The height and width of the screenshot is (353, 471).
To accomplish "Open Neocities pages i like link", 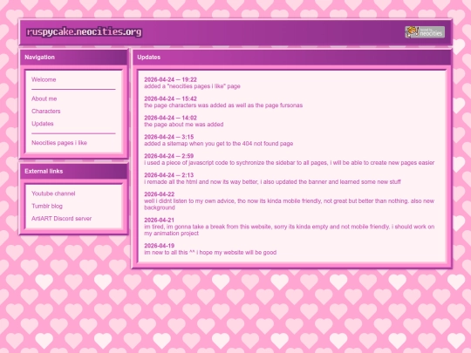I will pyautogui.click(x=59, y=143).
